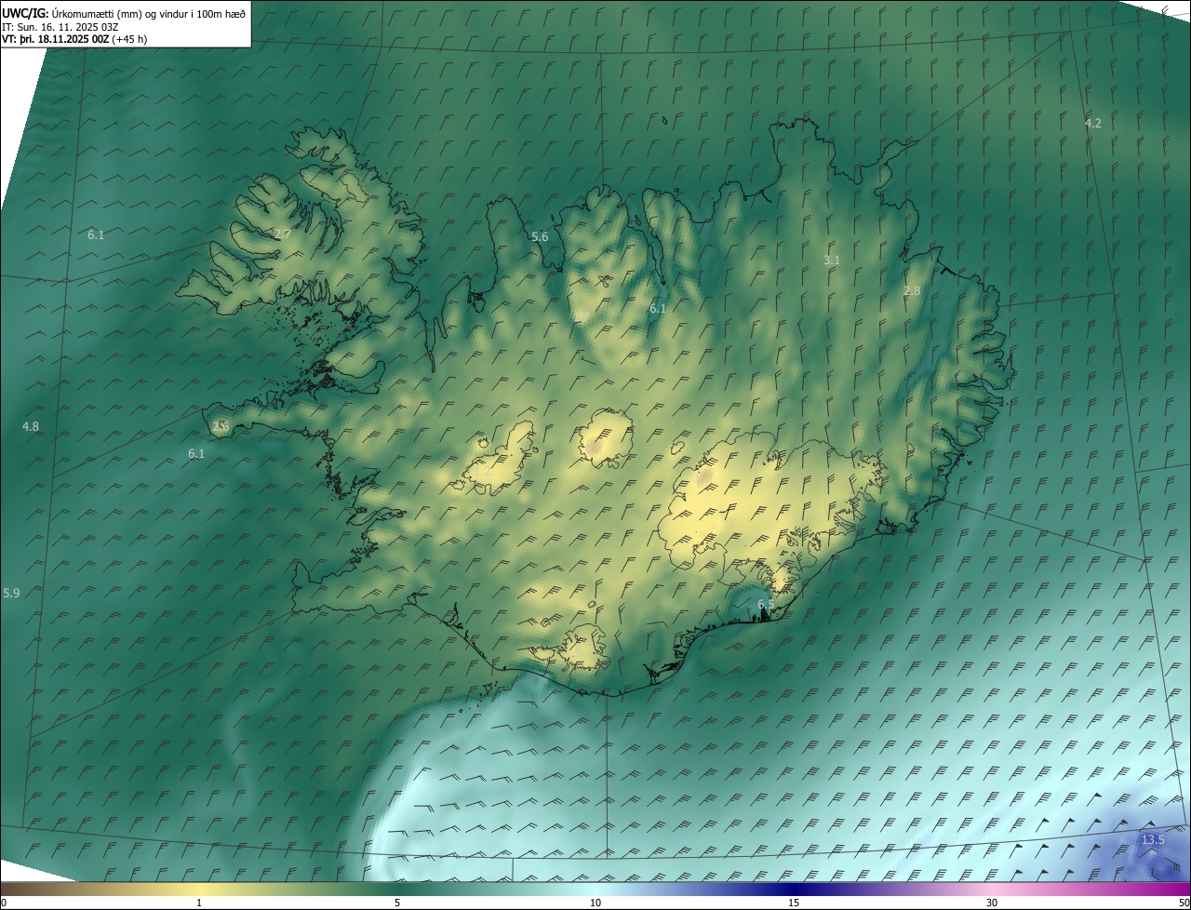Click the 30 label on color scale

(x=992, y=903)
